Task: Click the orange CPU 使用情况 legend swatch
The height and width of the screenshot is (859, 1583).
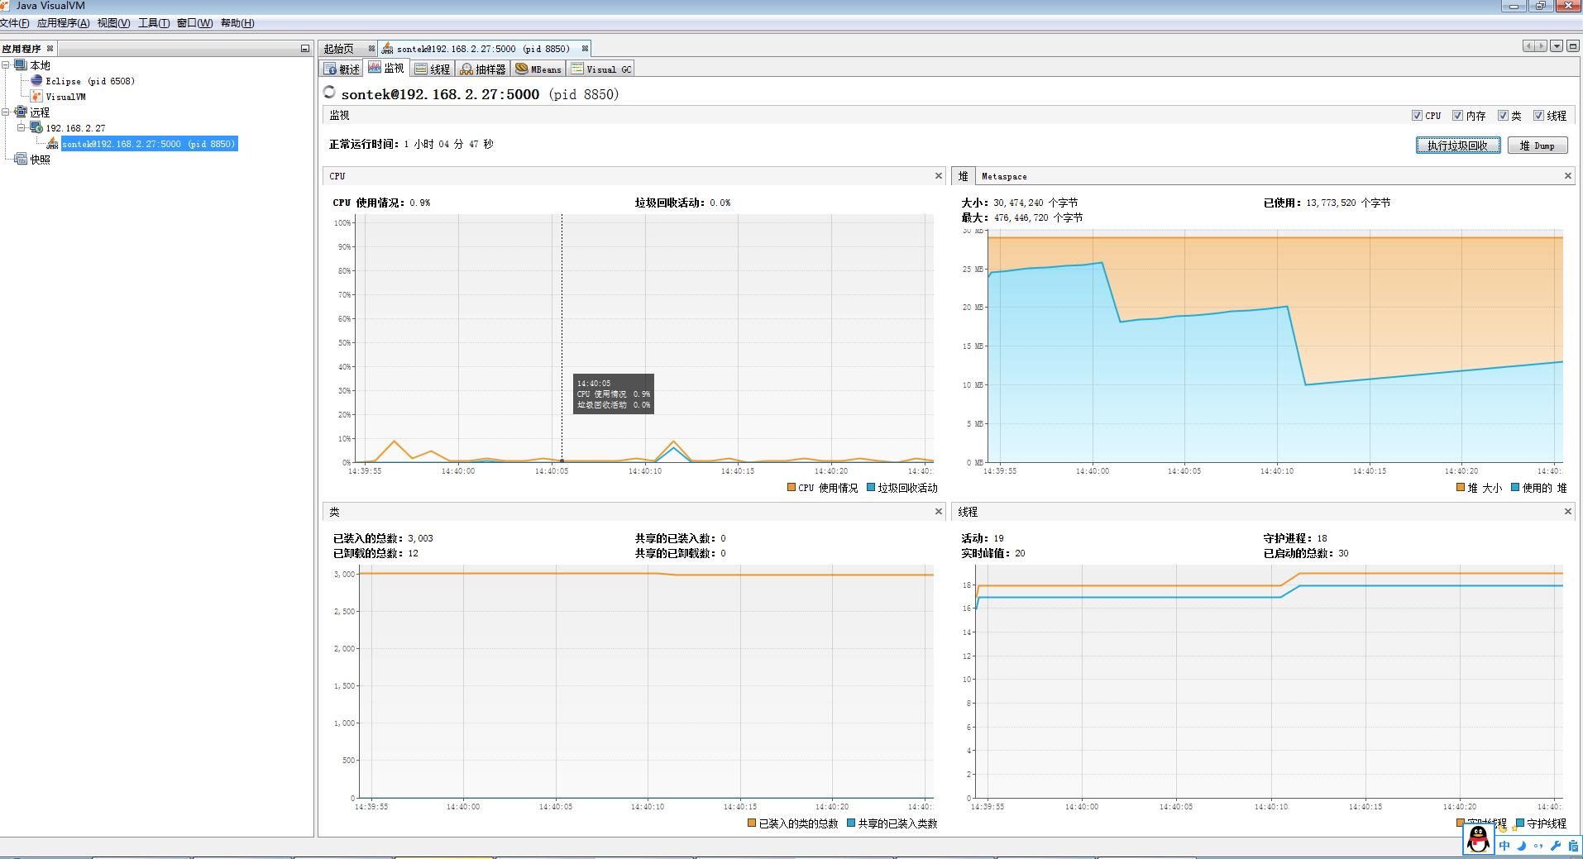Action: (x=791, y=488)
